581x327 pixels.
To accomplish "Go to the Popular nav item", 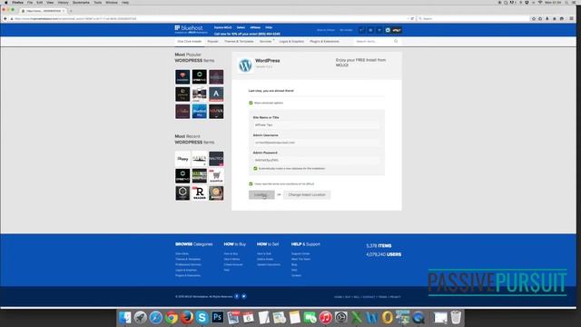I will coord(212,42).
